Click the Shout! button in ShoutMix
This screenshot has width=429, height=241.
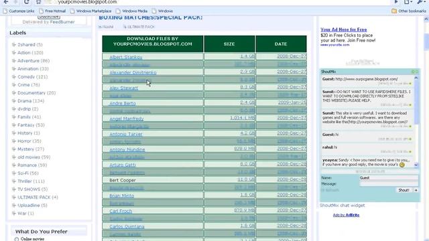tap(404, 190)
